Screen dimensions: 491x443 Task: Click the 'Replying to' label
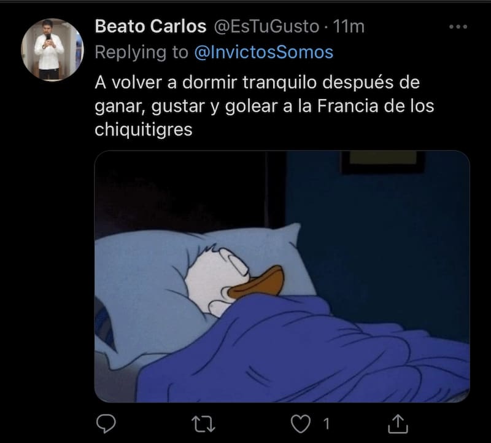coord(142,52)
